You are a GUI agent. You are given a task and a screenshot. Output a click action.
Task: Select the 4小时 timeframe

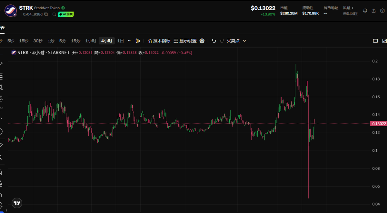(106, 41)
